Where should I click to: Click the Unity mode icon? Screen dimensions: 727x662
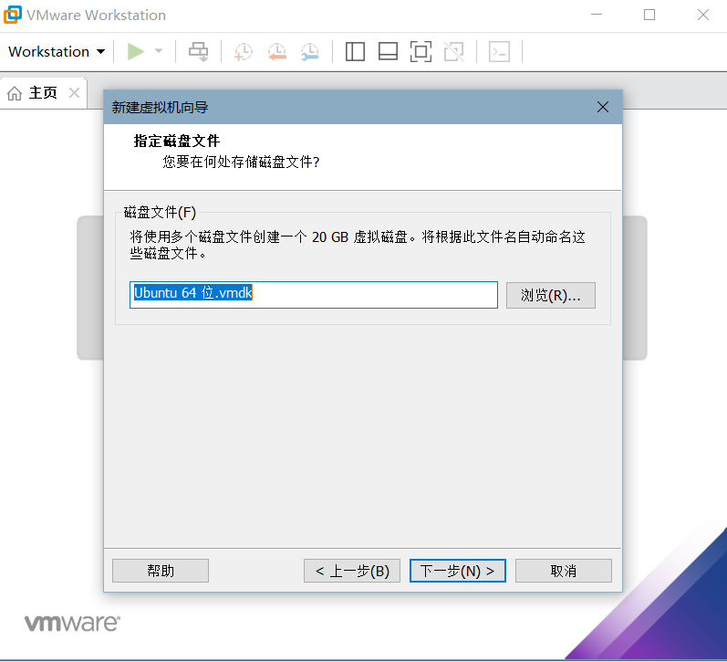[x=454, y=51]
